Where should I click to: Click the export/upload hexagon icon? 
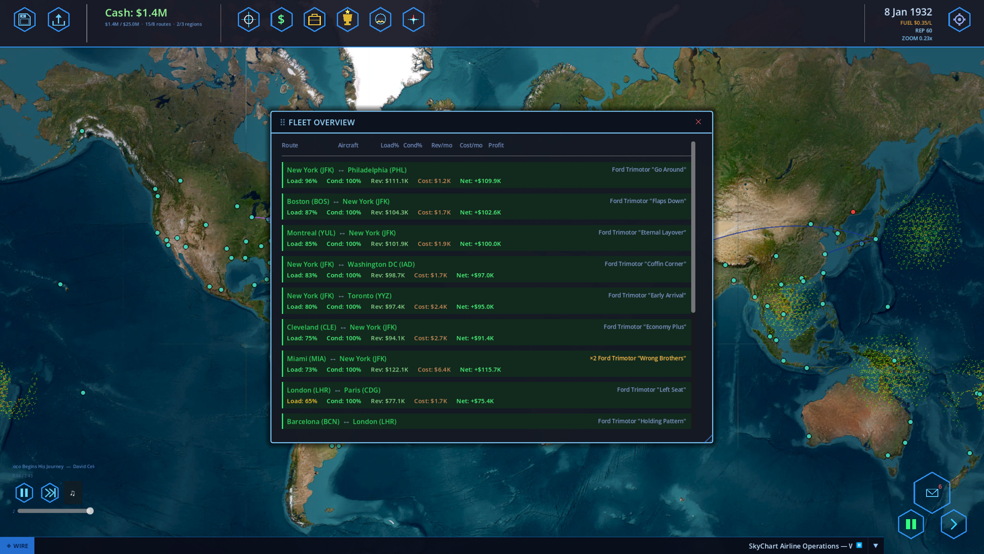click(59, 20)
